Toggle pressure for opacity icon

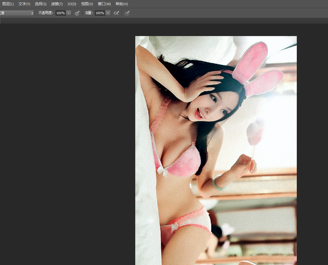pyautogui.click(x=77, y=13)
